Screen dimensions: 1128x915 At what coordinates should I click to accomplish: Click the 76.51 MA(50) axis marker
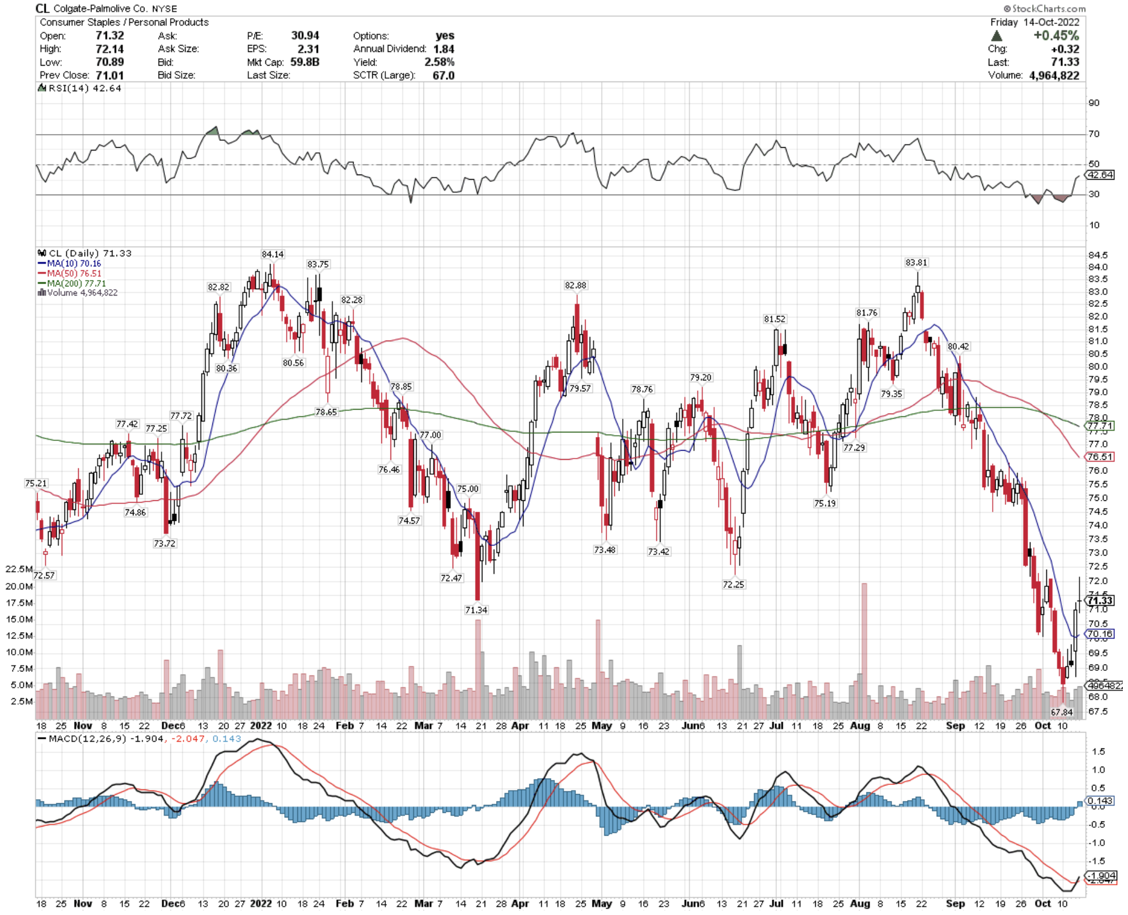[x=1101, y=457]
